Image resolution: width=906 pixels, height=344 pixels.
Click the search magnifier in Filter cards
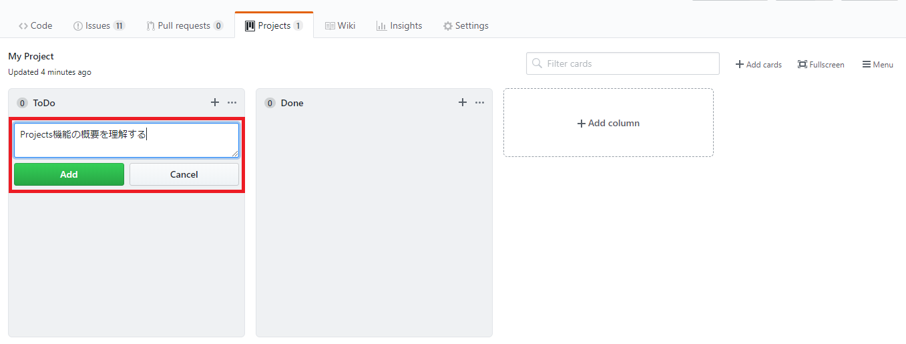tap(537, 63)
